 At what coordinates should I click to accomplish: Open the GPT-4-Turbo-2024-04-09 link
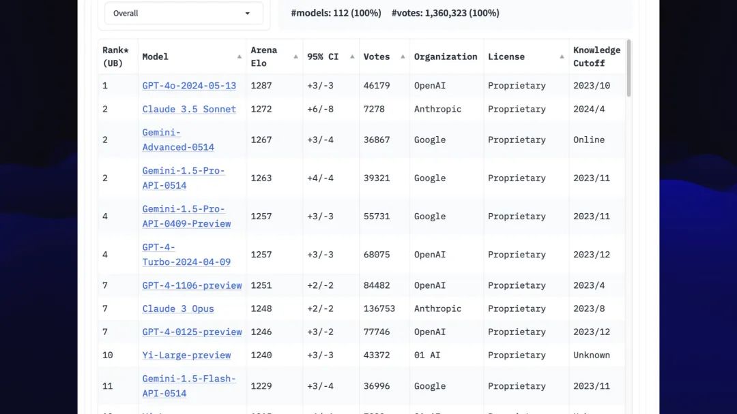(x=186, y=255)
